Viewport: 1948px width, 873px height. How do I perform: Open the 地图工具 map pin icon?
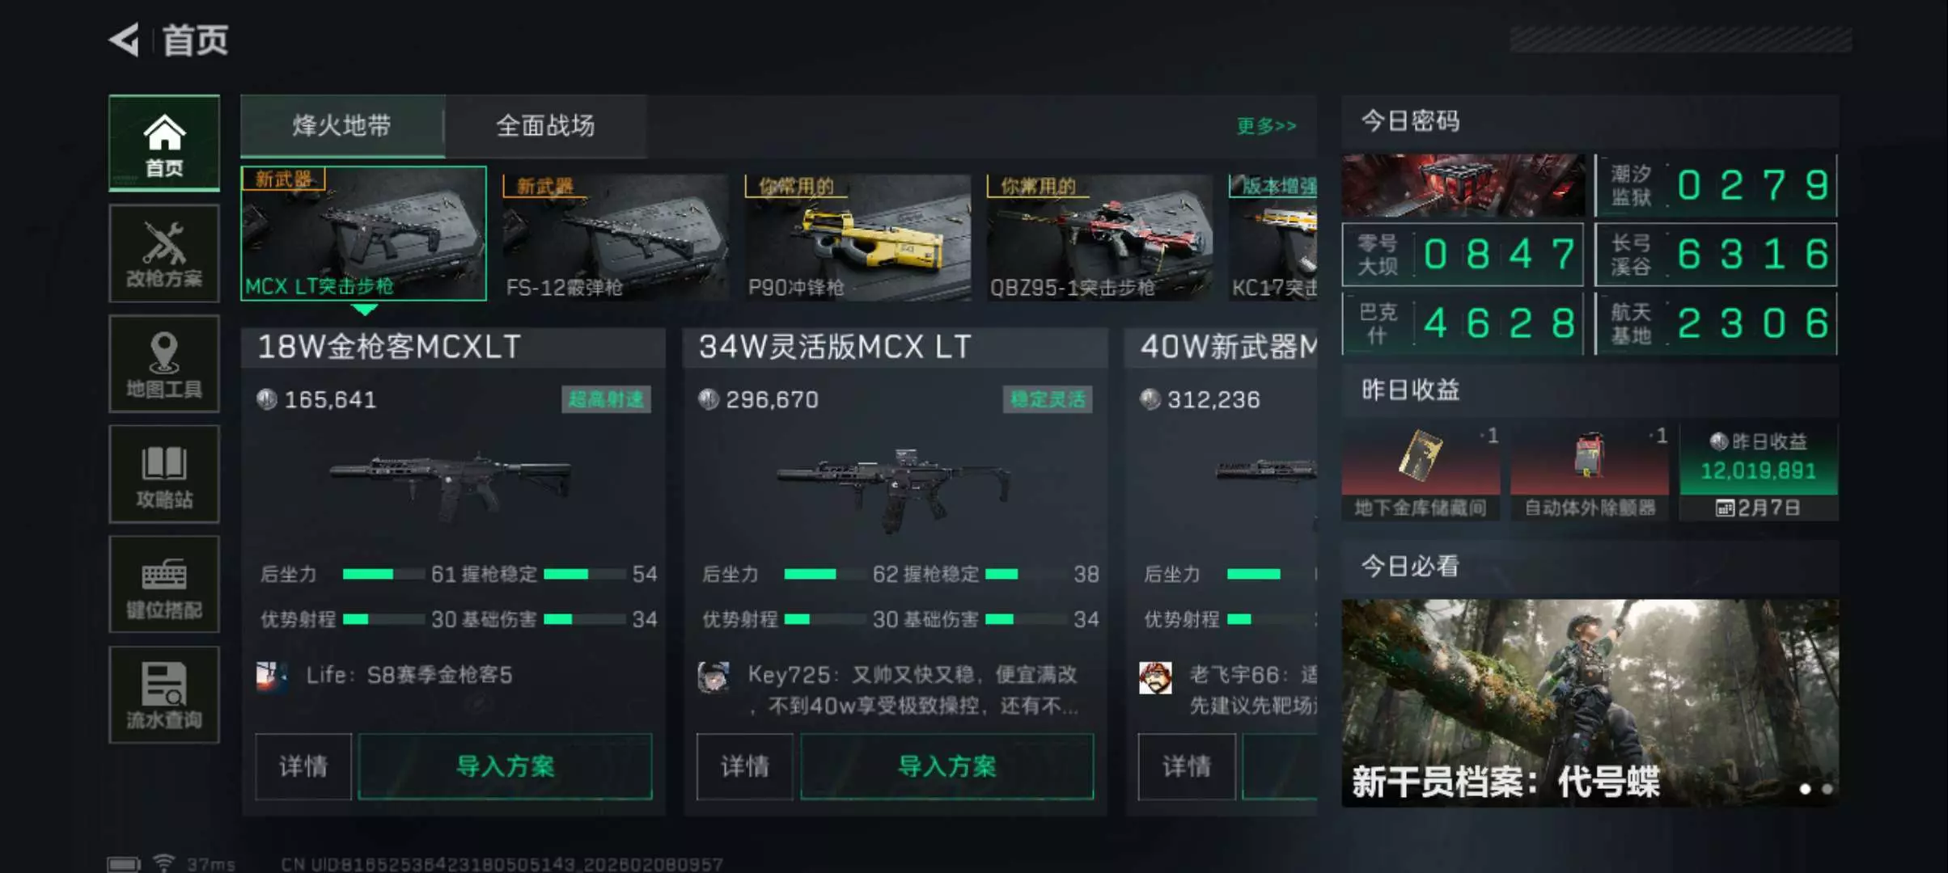(164, 364)
